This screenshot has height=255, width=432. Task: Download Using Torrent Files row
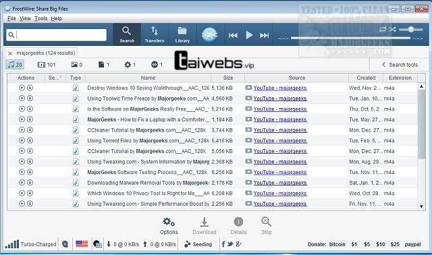coord(30,140)
